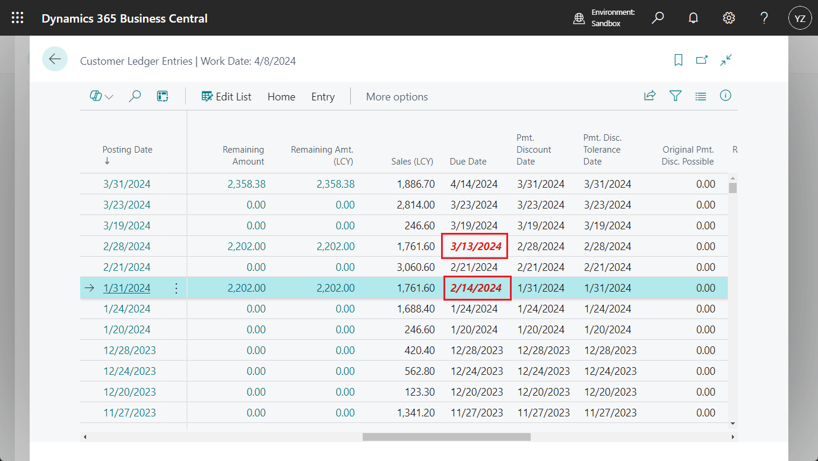This screenshot has height=461, width=818.
Task: Open Help with the question mark icon
Action: click(764, 18)
